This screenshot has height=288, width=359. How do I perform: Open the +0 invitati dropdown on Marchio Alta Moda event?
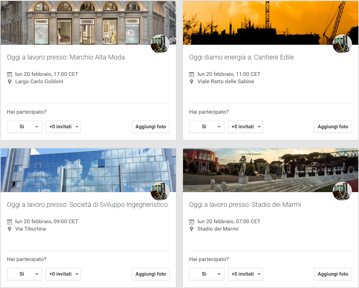click(63, 127)
